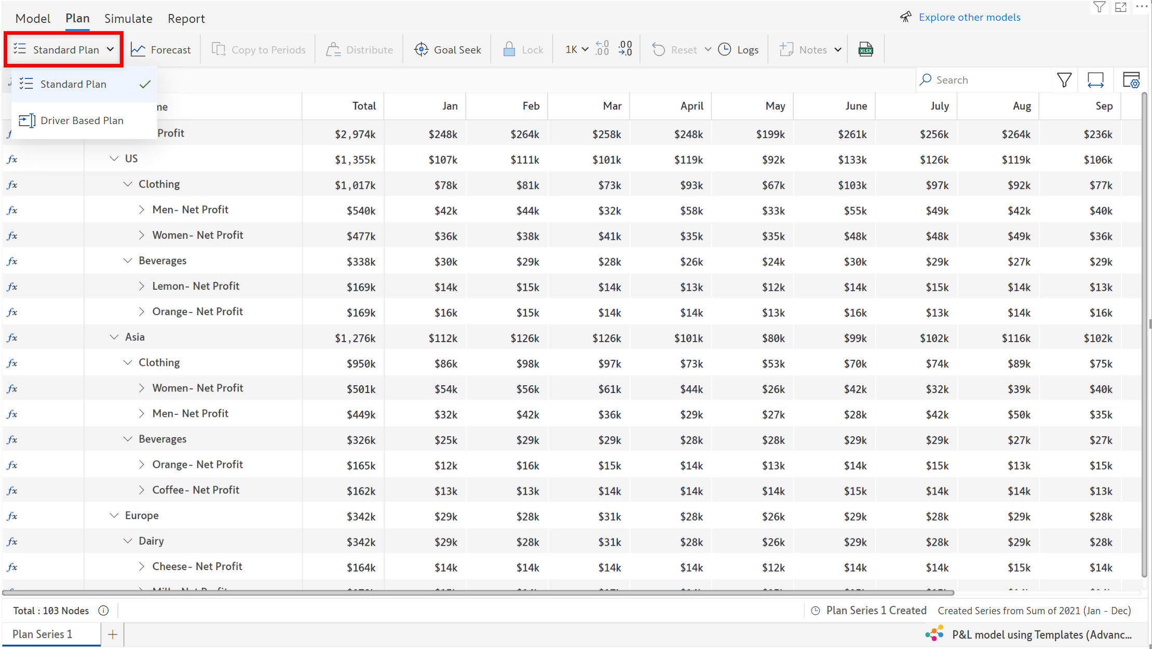The image size is (1152, 649).
Task: Switch to the Simulate tab
Action: tap(128, 19)
